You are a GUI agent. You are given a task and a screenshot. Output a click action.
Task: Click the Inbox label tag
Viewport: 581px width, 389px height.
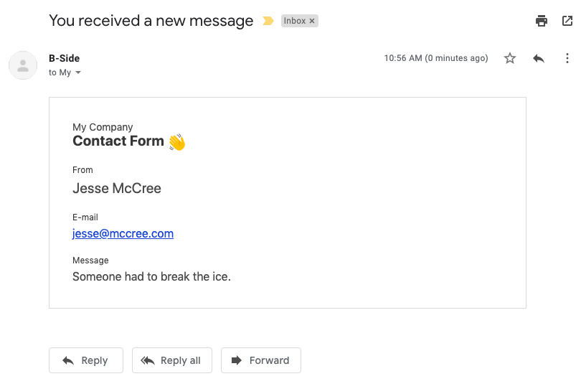(295, 22)
